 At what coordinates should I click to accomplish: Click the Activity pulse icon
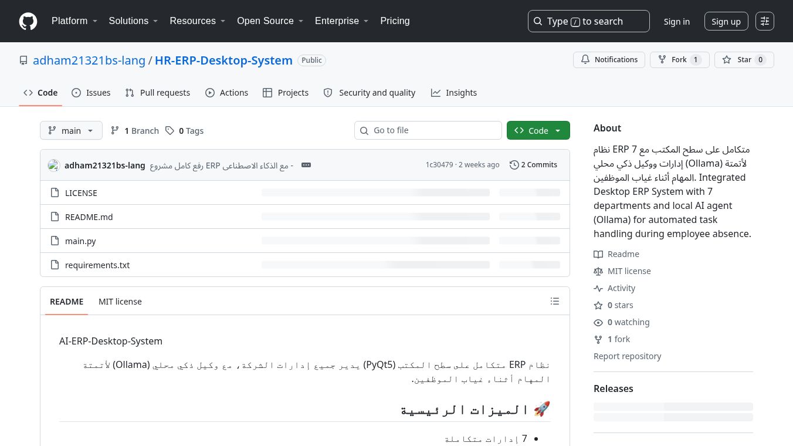pos(598,288)
